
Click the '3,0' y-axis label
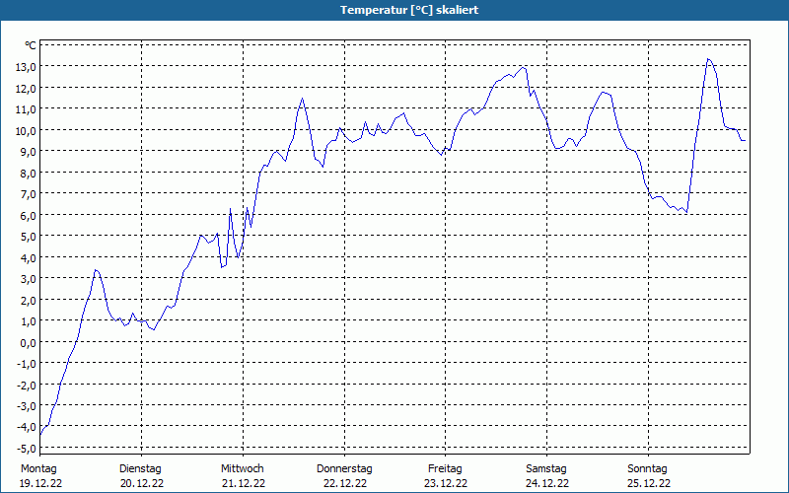[29, 279]
